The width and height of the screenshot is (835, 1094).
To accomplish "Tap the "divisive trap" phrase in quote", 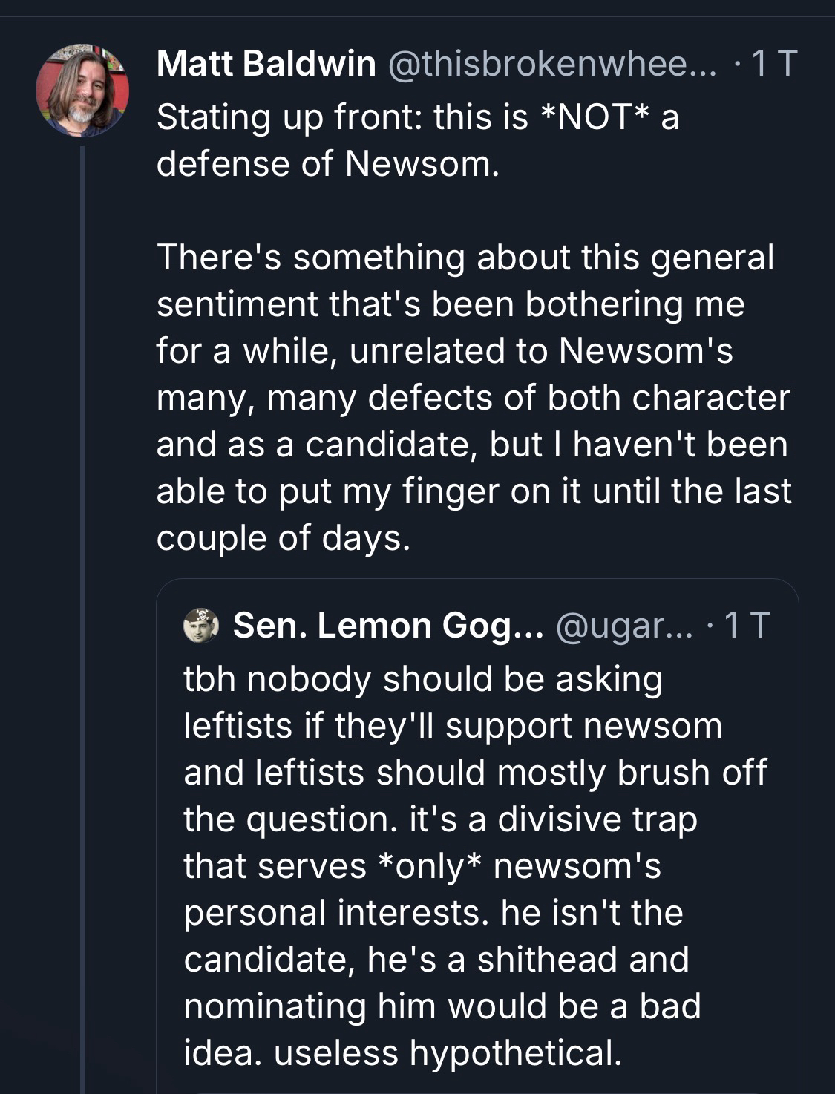I will [x=597, y=819].
